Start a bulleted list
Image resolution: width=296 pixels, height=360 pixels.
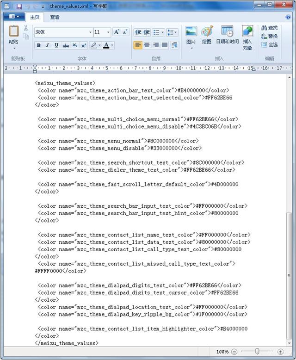pos(156,32)
